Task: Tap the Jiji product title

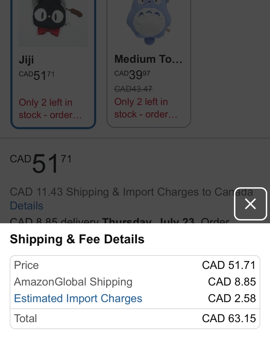Action: point(26,60)
